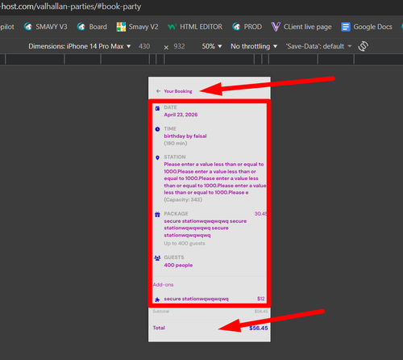Click the $12 add-on price
Image resolution: width=403 pixels, height=360 pixels.
(260, 299)
